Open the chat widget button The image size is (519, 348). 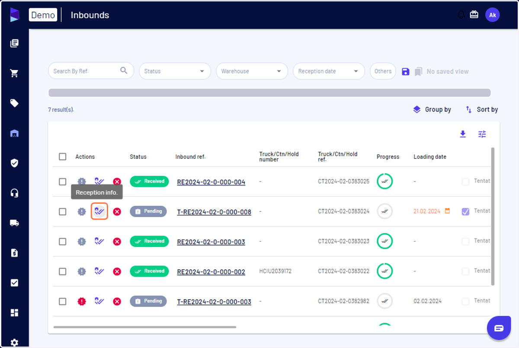pos(499,328)
